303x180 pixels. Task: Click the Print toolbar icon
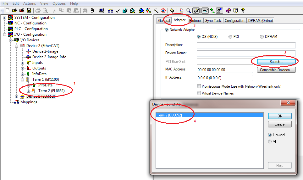point(38,10)
